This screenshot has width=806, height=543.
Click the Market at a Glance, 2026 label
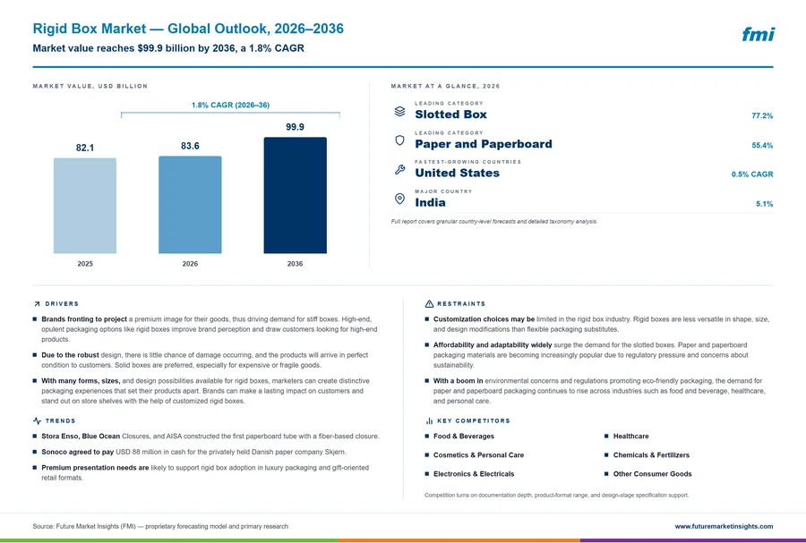pyautogui.click(x=445, y=86)
